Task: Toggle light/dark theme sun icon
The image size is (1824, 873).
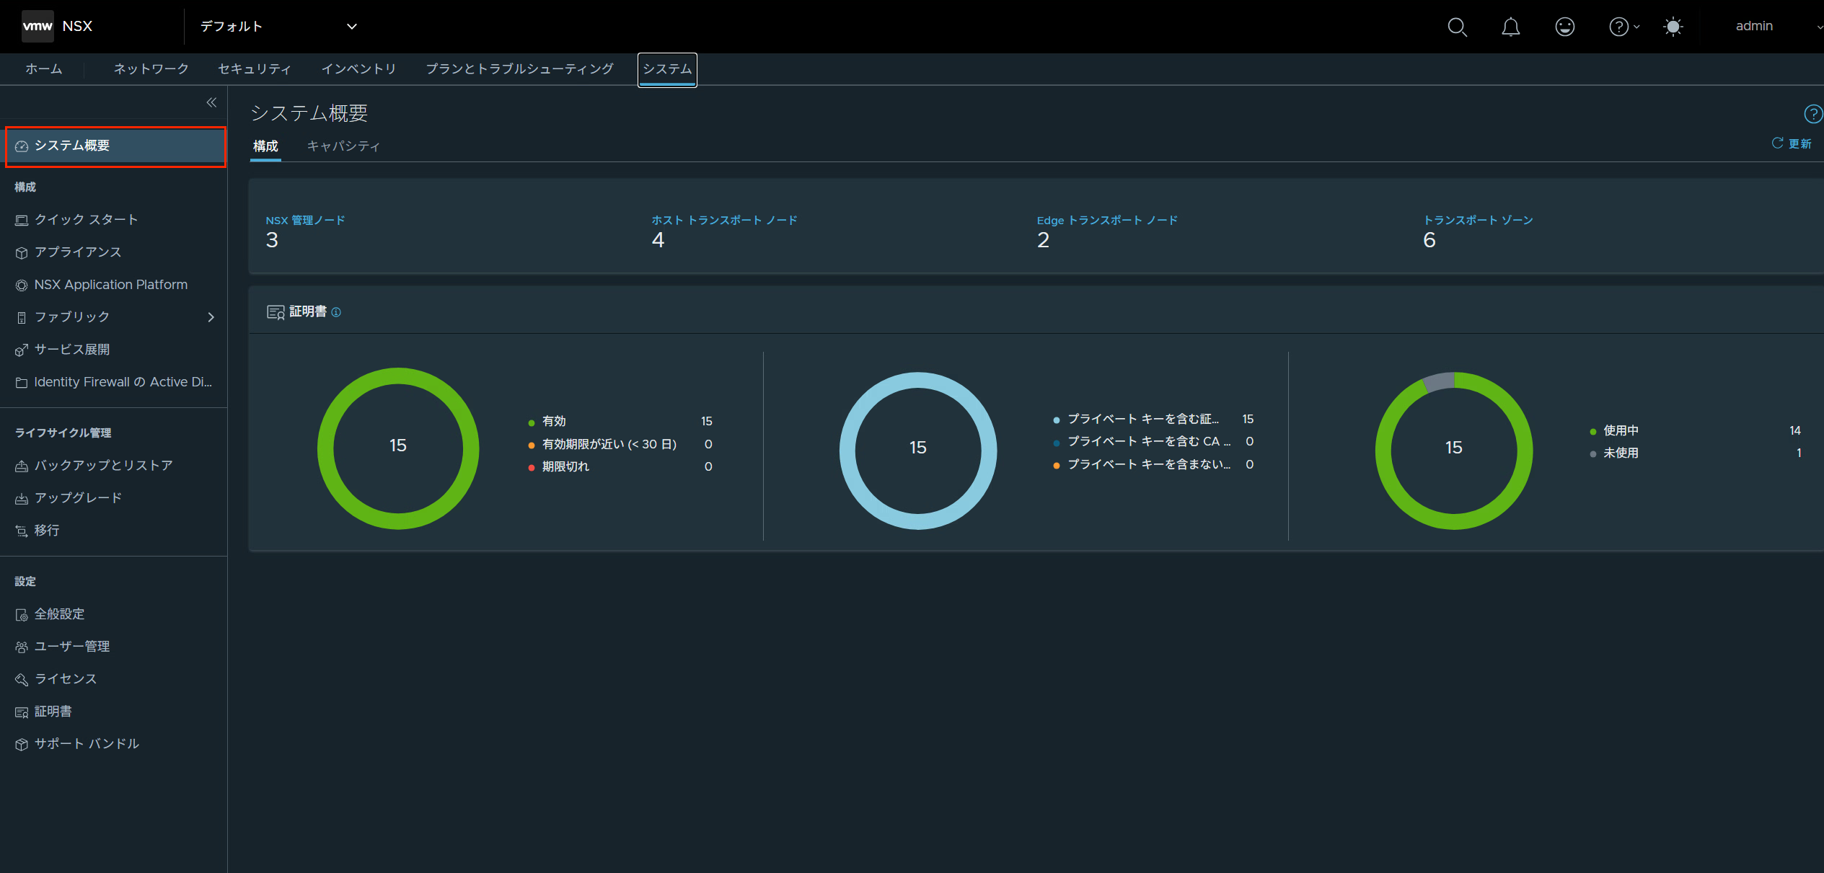Action: [x=1673, y=27]
